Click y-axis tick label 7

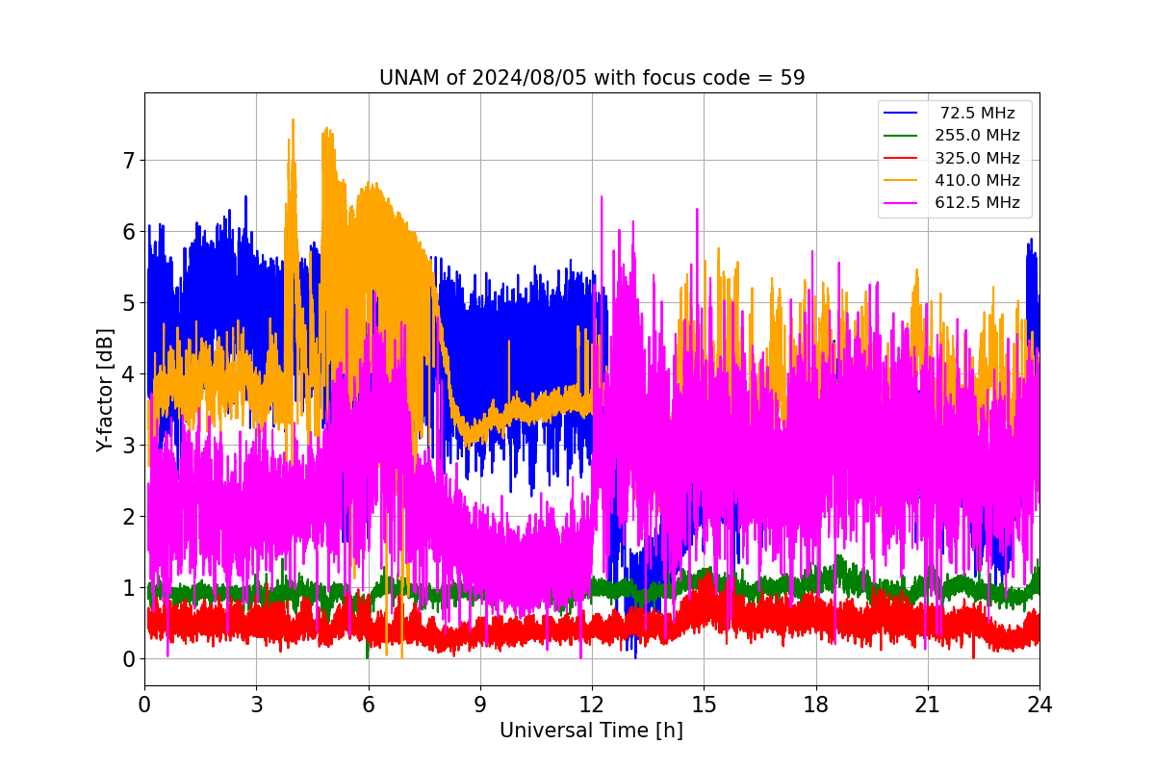pyautogui.click(x=127, y=160)
